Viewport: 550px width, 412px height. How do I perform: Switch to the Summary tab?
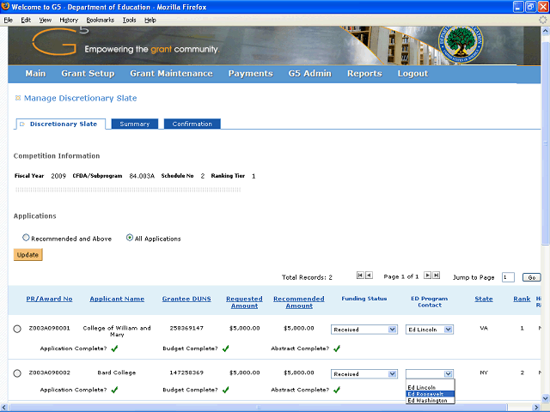[x=134, y=124]
